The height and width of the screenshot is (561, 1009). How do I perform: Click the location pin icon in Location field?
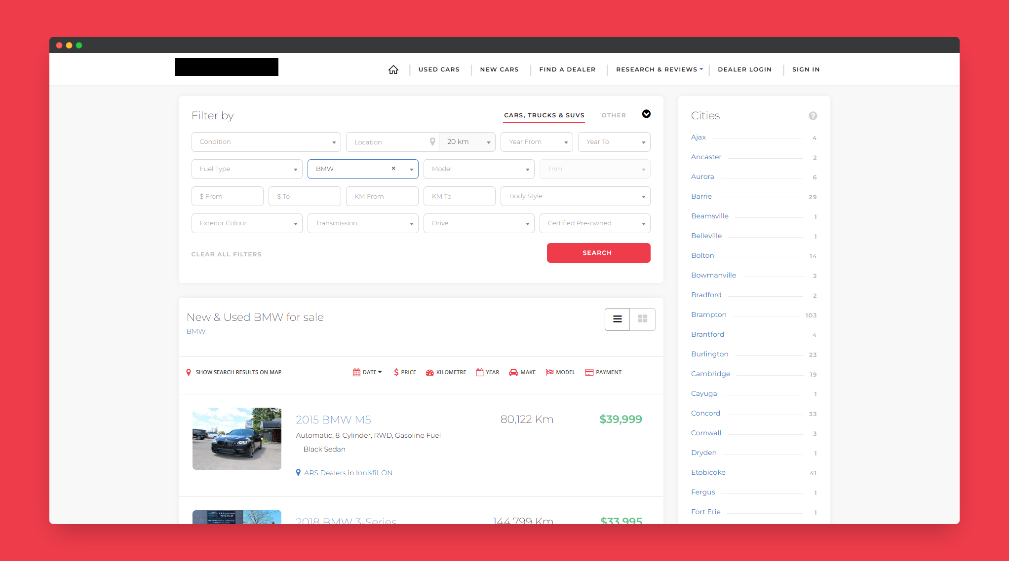[x=432, y=142]
